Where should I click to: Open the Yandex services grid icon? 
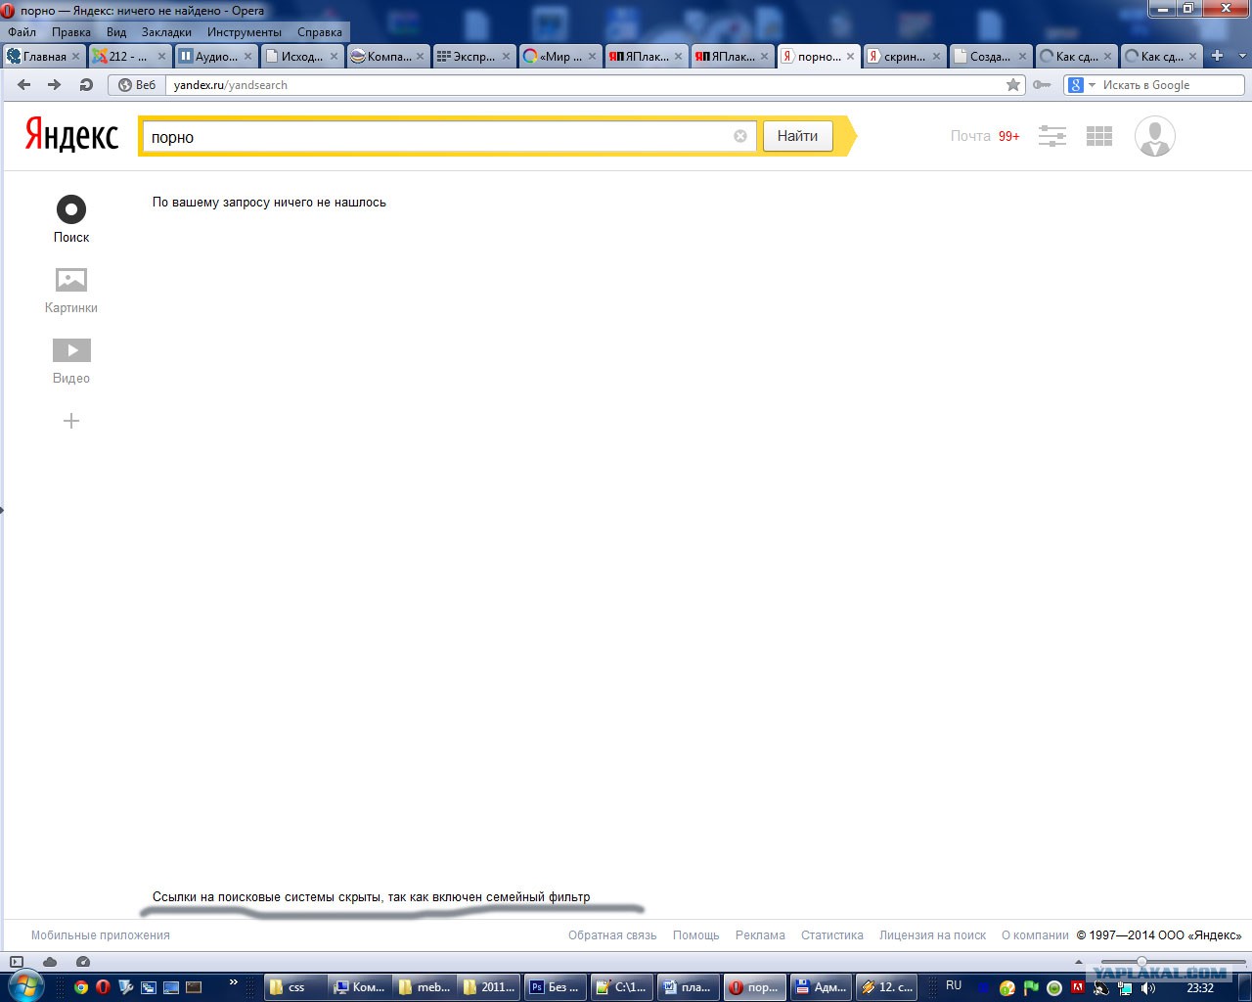coord(1099,136)
